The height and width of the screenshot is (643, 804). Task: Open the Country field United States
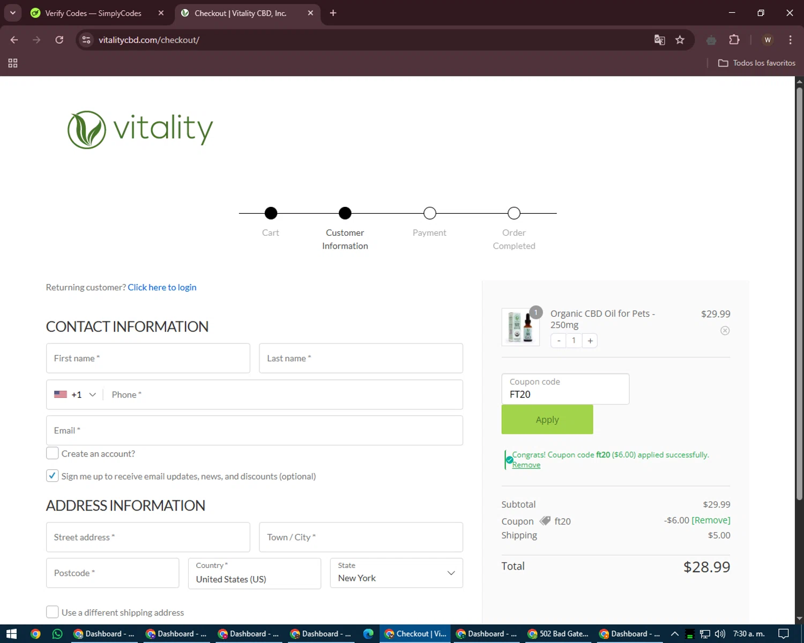[255, 573]
